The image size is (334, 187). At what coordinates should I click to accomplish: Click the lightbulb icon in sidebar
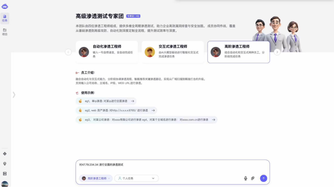[x=5, y=164]
